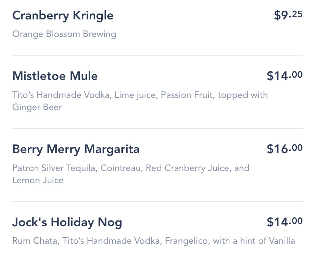
Task: Click the divider below Berry Merry Margarita
Action: 157,201
